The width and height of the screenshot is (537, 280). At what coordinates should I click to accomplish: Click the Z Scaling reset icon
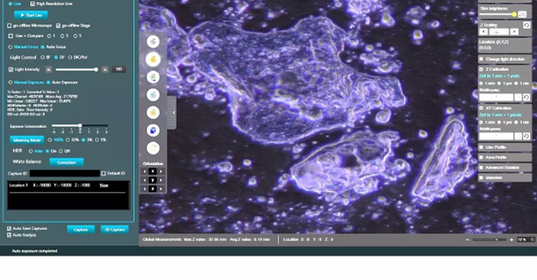[526, 25]
